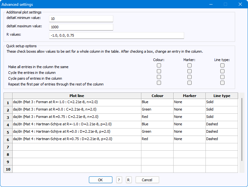Select row header 7 in the table
Viewport: 248px width, 187px height.
coord(8,147)
